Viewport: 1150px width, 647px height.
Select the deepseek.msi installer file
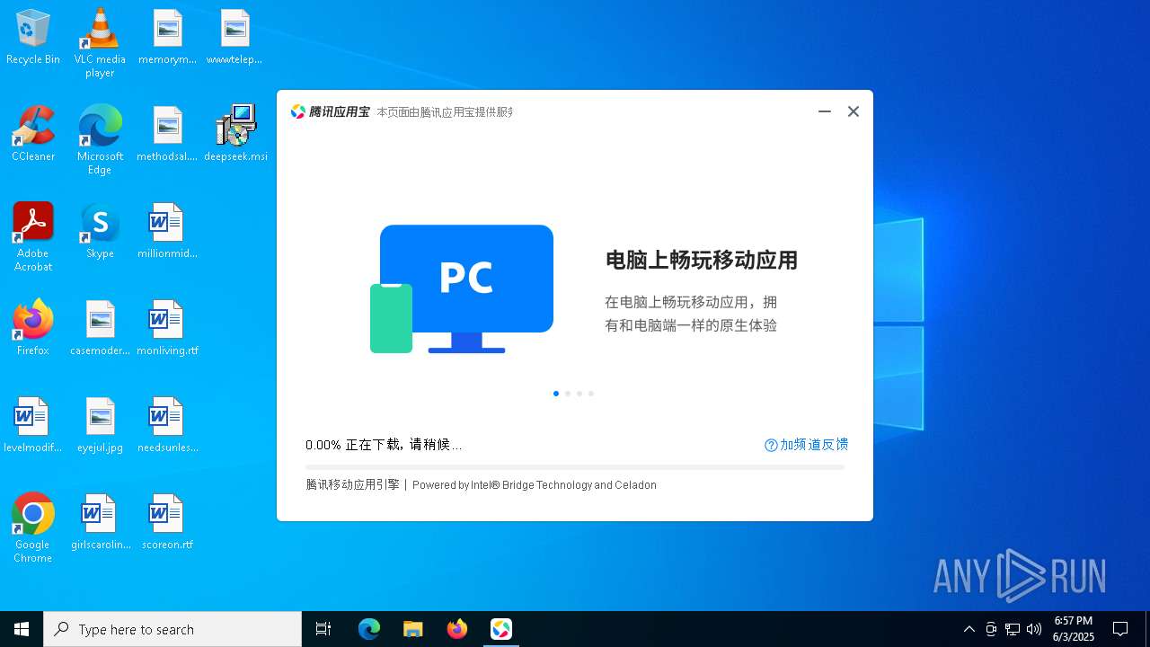pos(235,134)
